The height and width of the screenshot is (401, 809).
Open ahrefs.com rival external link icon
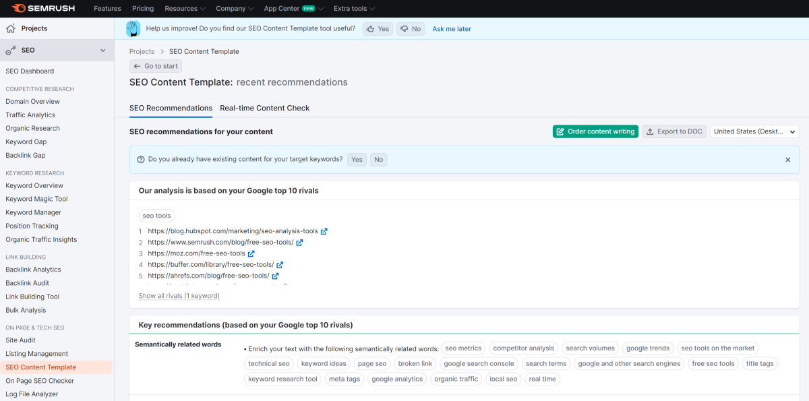click(276, 276)
